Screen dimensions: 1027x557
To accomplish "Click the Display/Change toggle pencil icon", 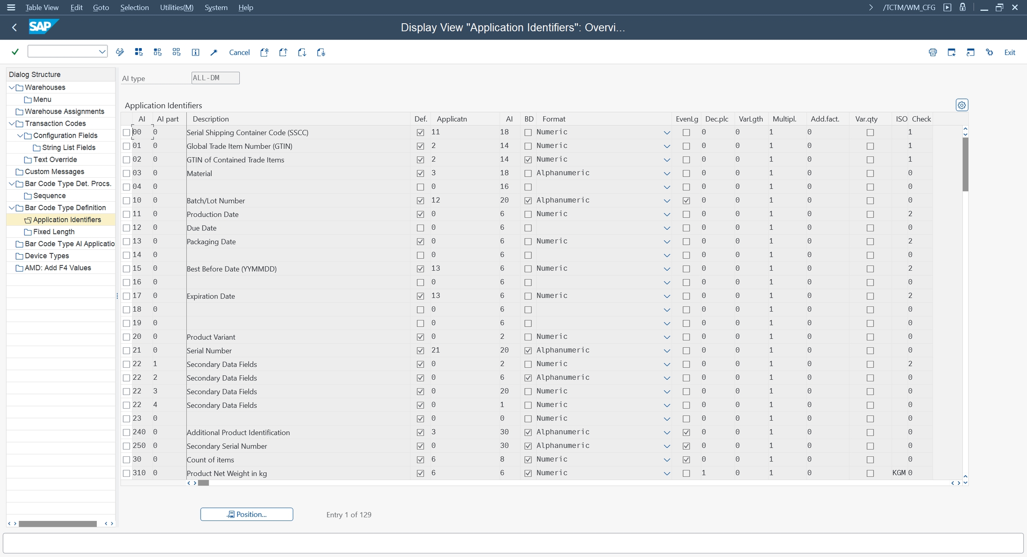I will point(120,52).
